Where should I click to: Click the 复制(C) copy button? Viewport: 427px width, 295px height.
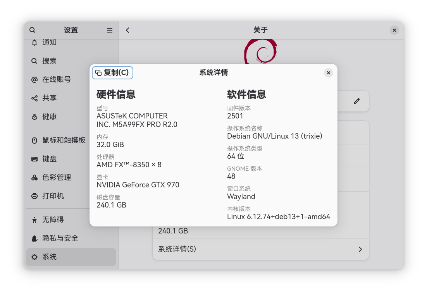(x=112, y=73)
